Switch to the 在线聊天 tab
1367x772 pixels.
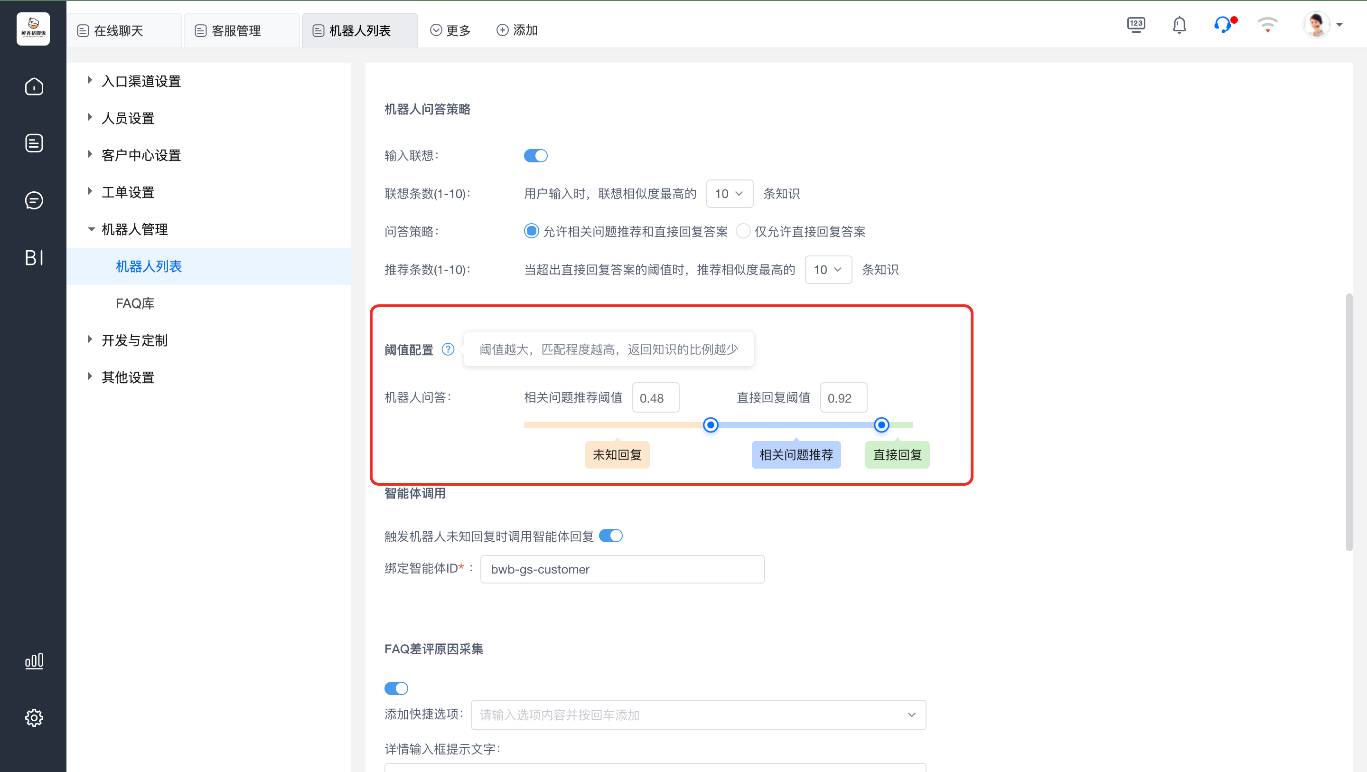(x=118, y=31)
